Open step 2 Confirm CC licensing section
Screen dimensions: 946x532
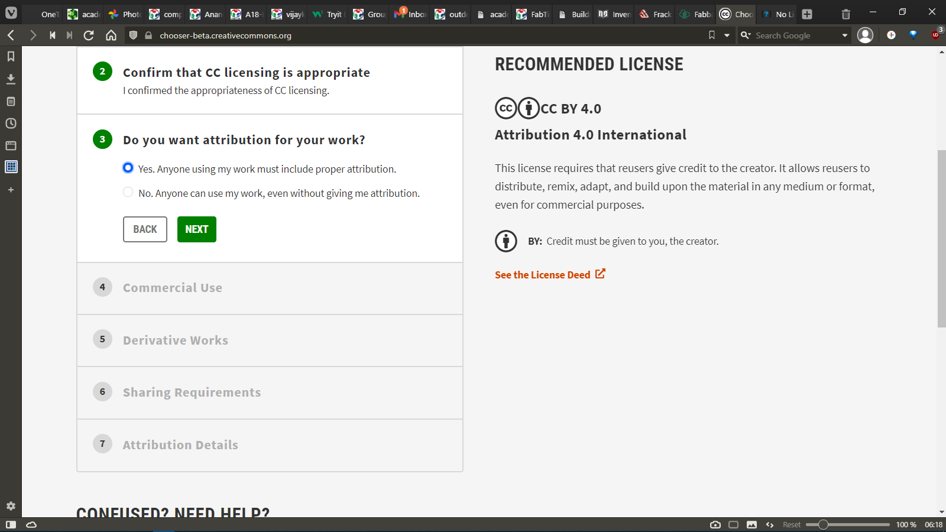click(270, 80)
